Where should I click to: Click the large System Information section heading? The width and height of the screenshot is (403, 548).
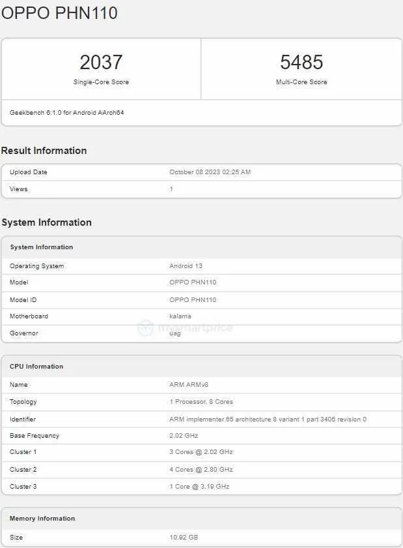pos(47,222)
